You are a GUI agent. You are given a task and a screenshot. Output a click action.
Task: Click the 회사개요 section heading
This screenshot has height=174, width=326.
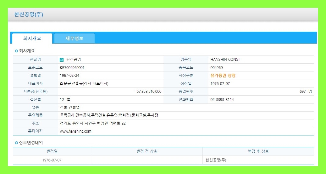[27, 51]
